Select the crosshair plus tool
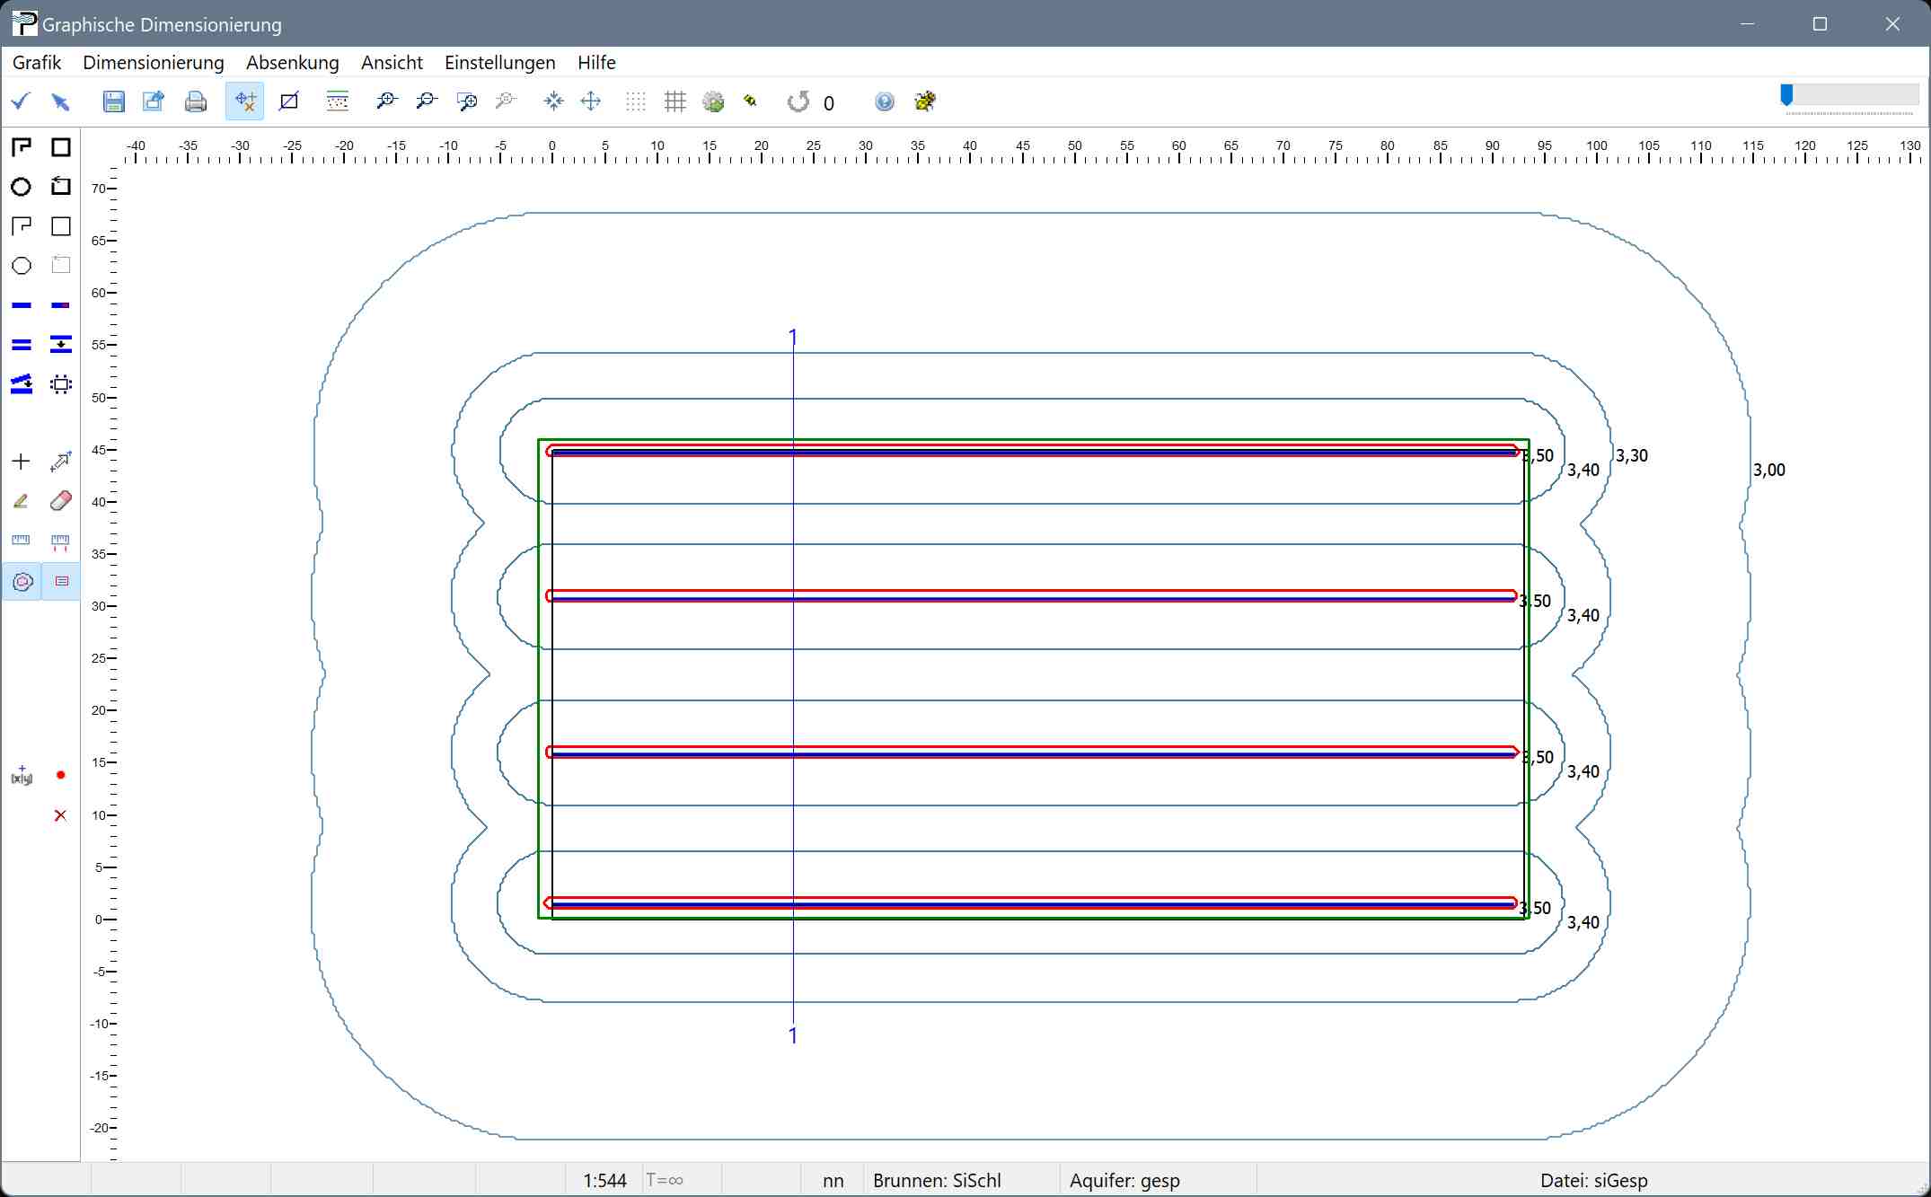The width and height of the screenshot is (1931, 1197). 22,462
